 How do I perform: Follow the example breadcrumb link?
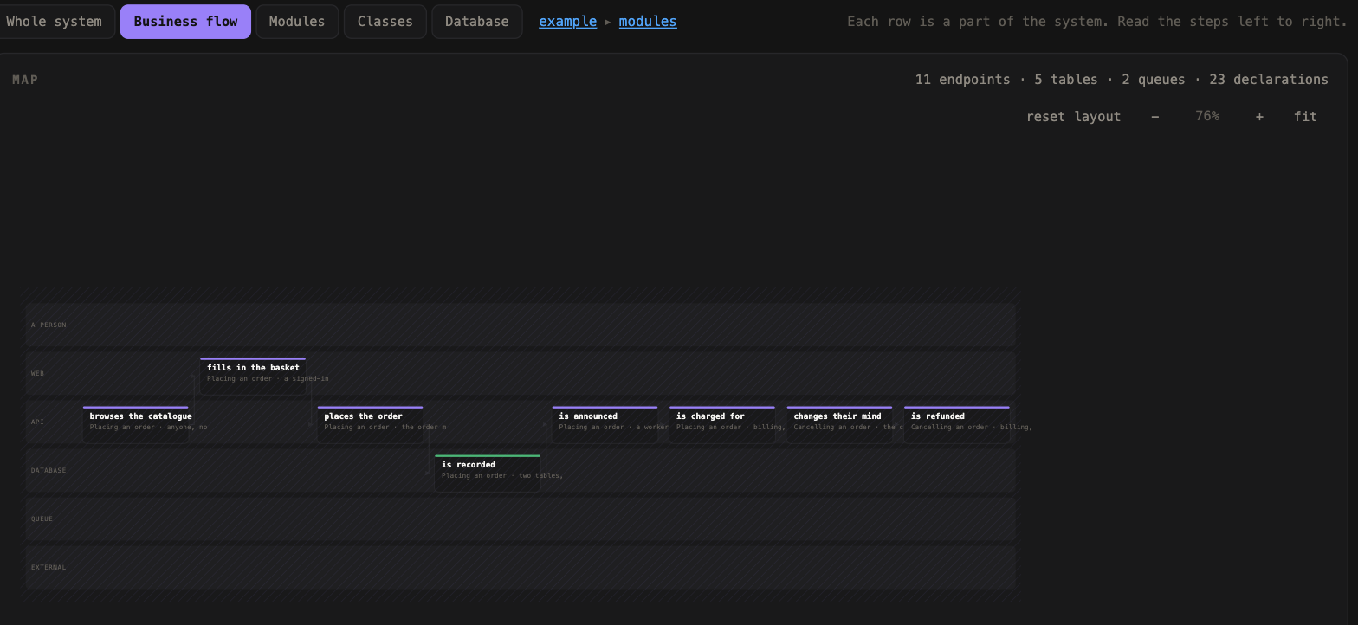coord(567,22)
